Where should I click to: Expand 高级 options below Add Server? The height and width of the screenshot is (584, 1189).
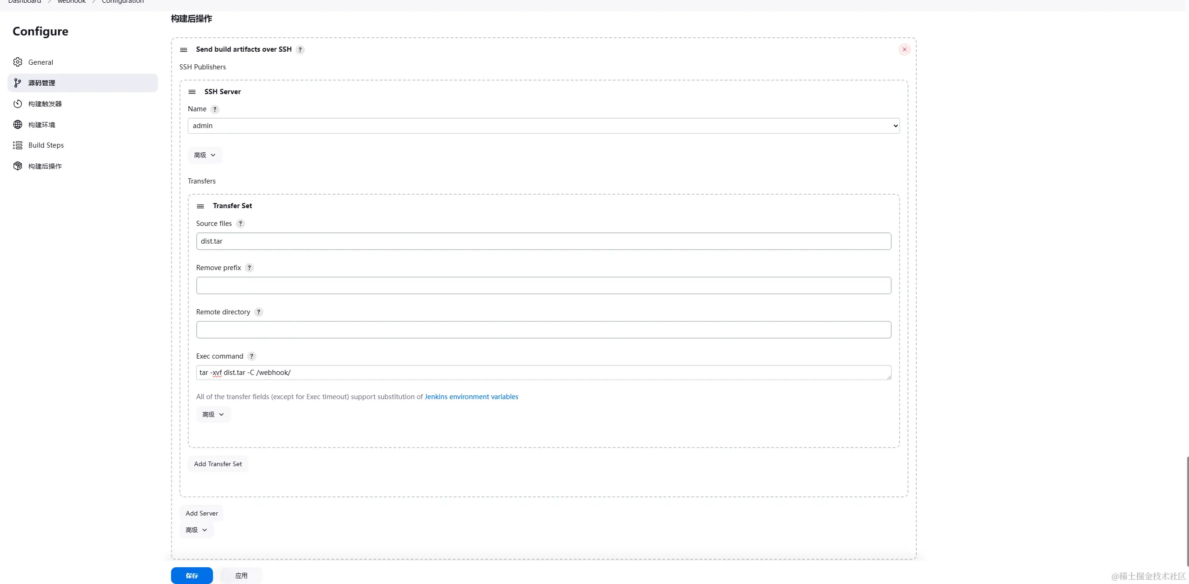[x=196, y=530]
